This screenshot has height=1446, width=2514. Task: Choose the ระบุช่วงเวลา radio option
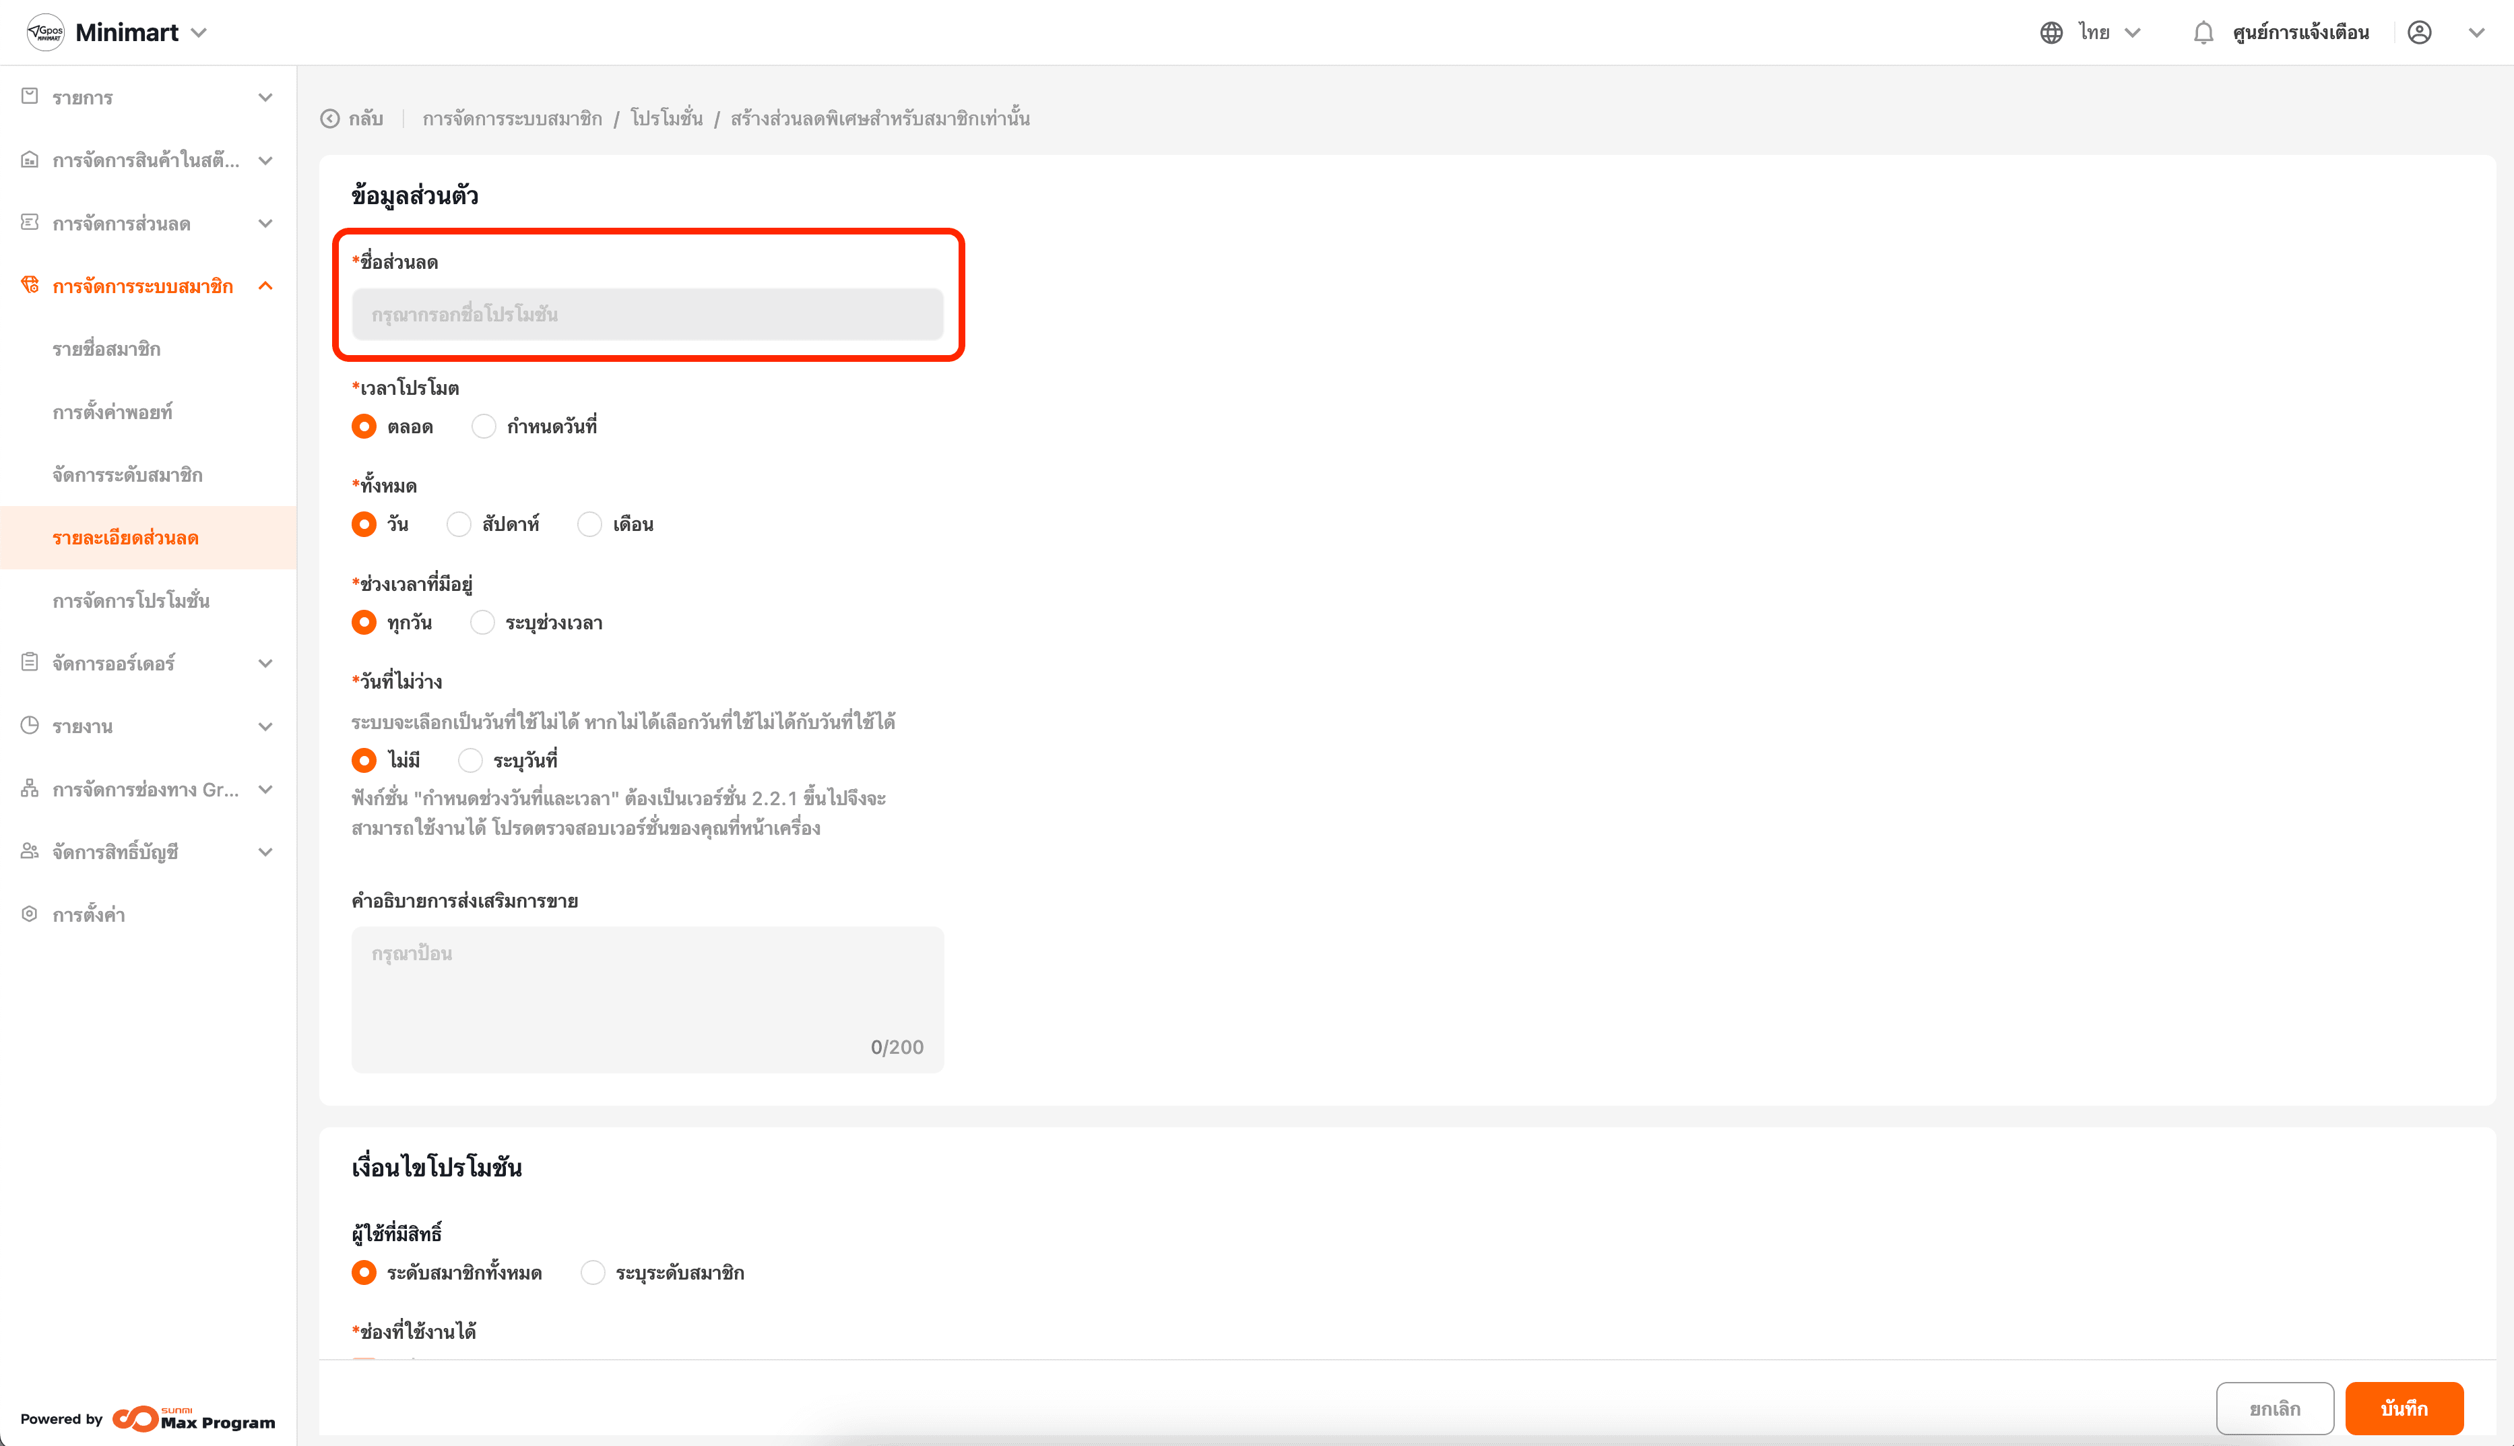[482, 623]
